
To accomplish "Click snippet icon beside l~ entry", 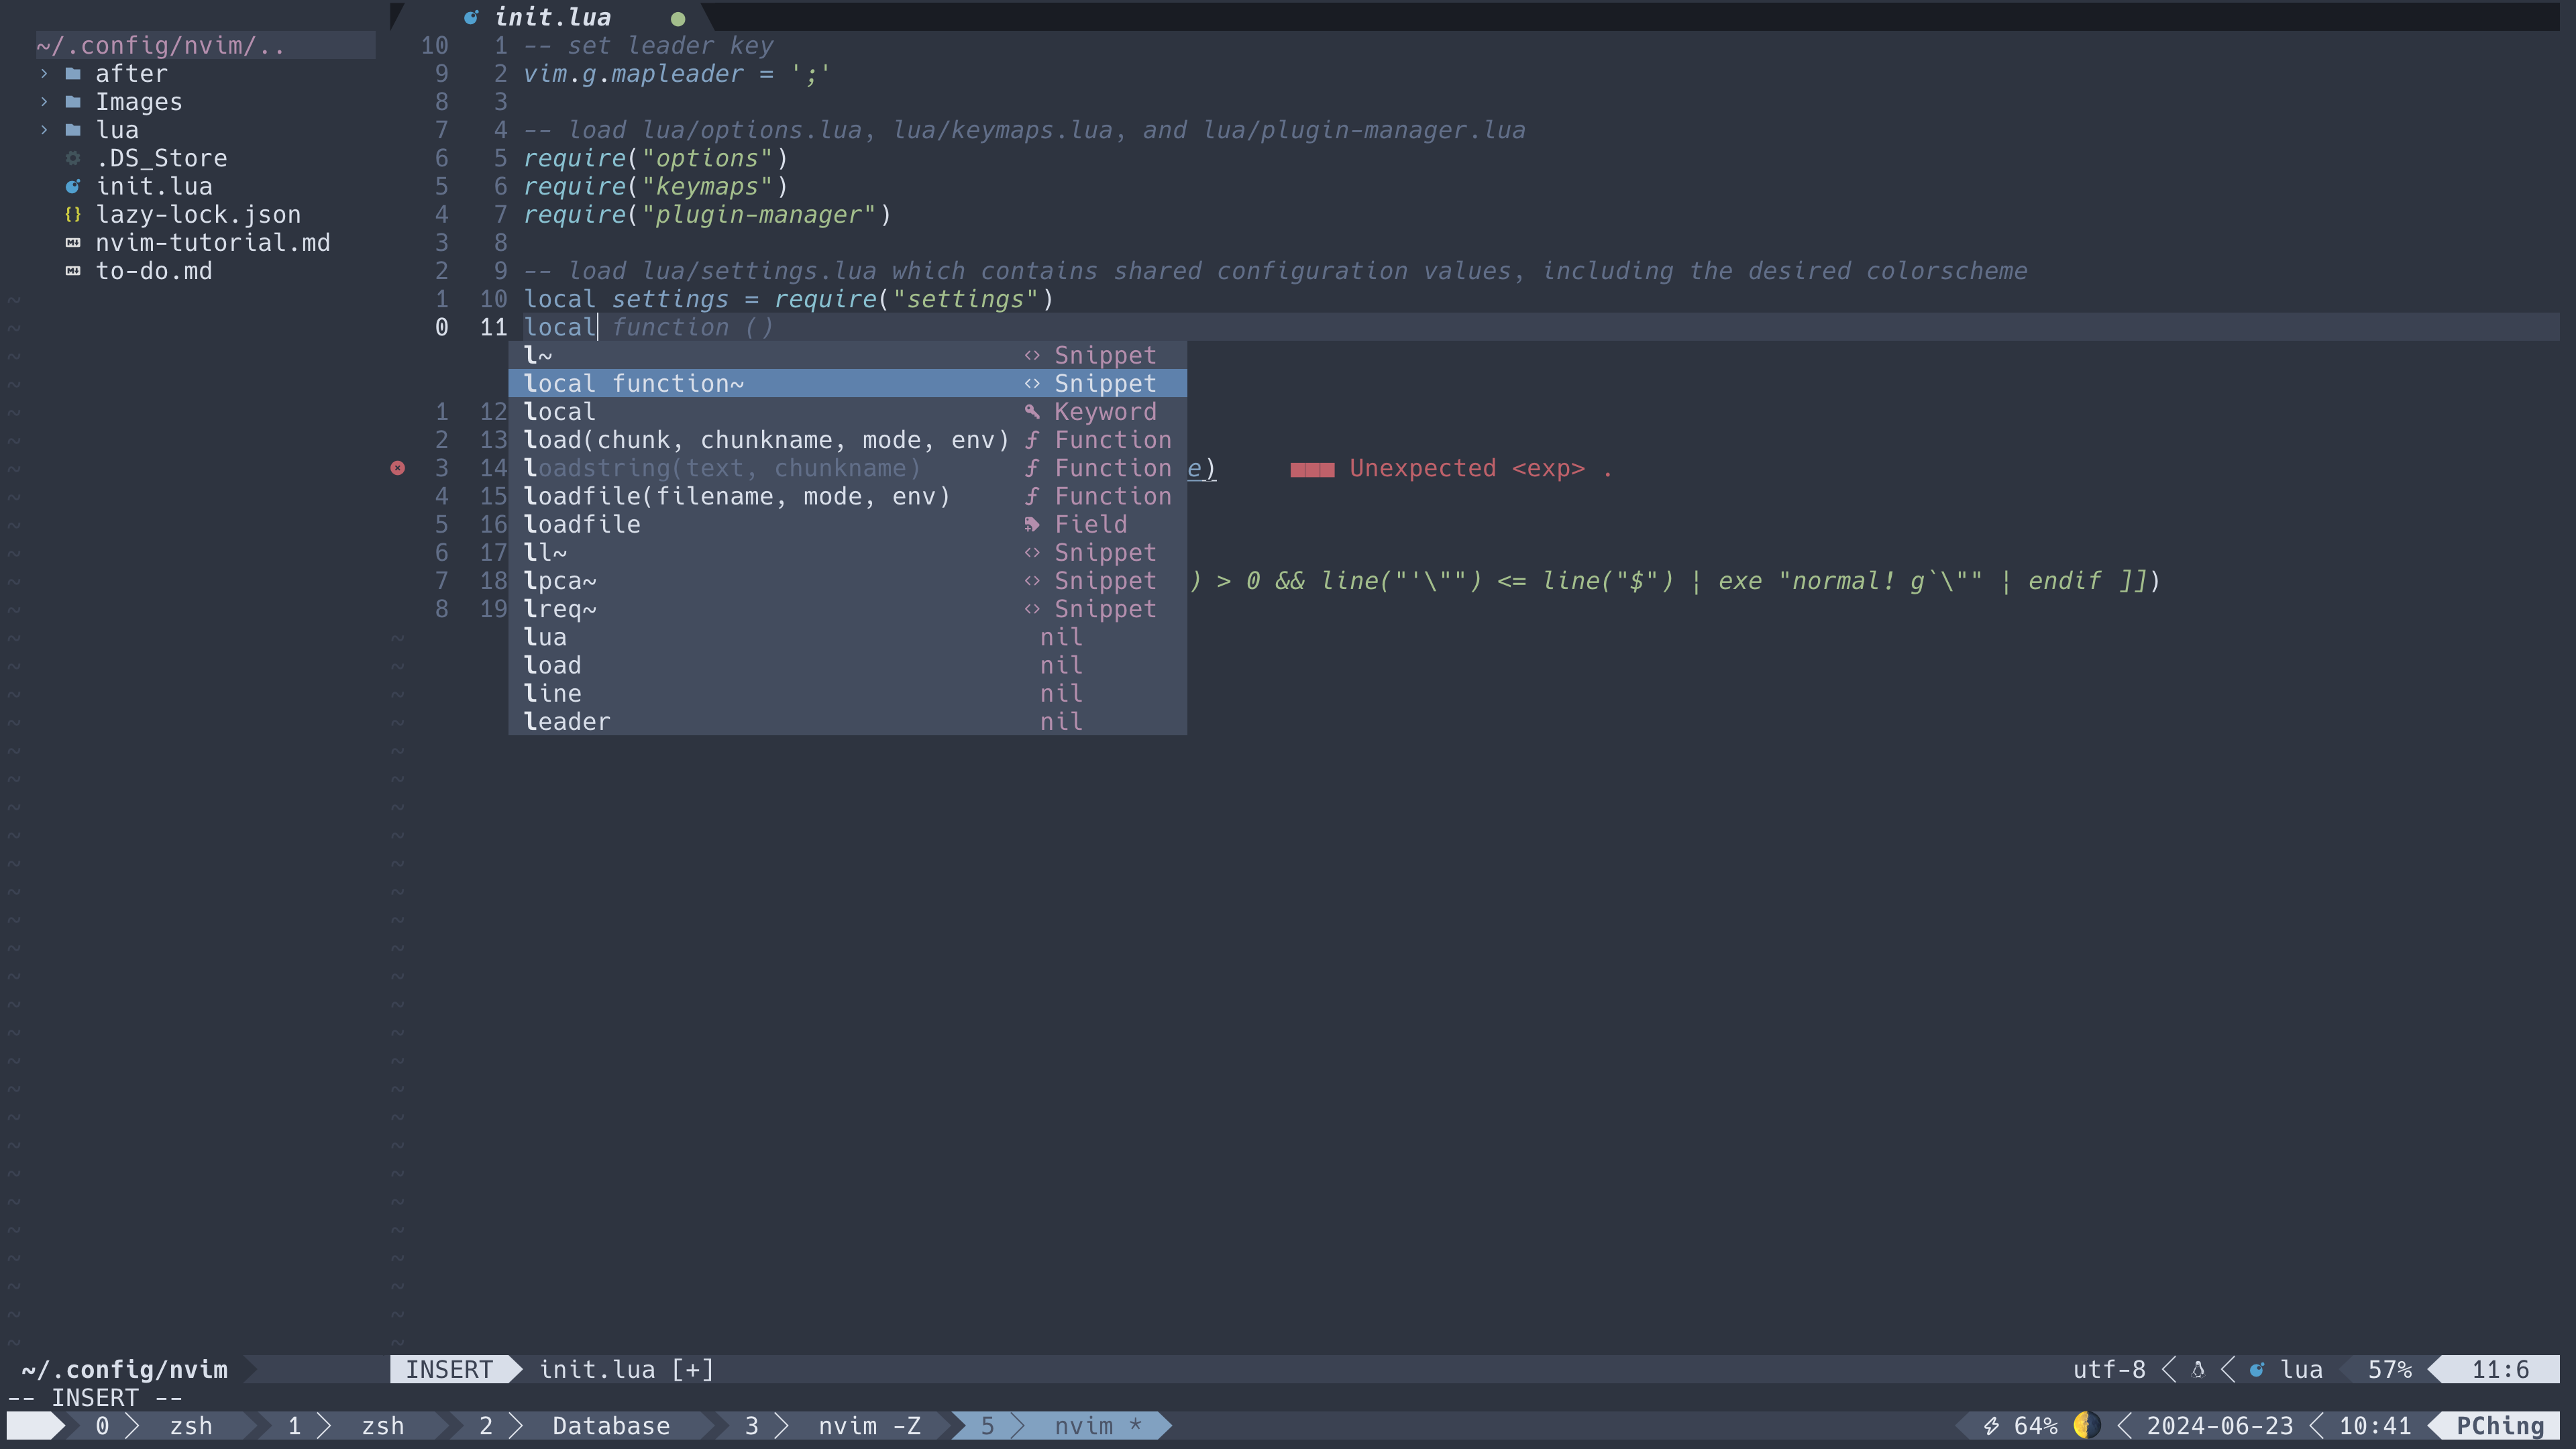I will (x=1032, y=355).
